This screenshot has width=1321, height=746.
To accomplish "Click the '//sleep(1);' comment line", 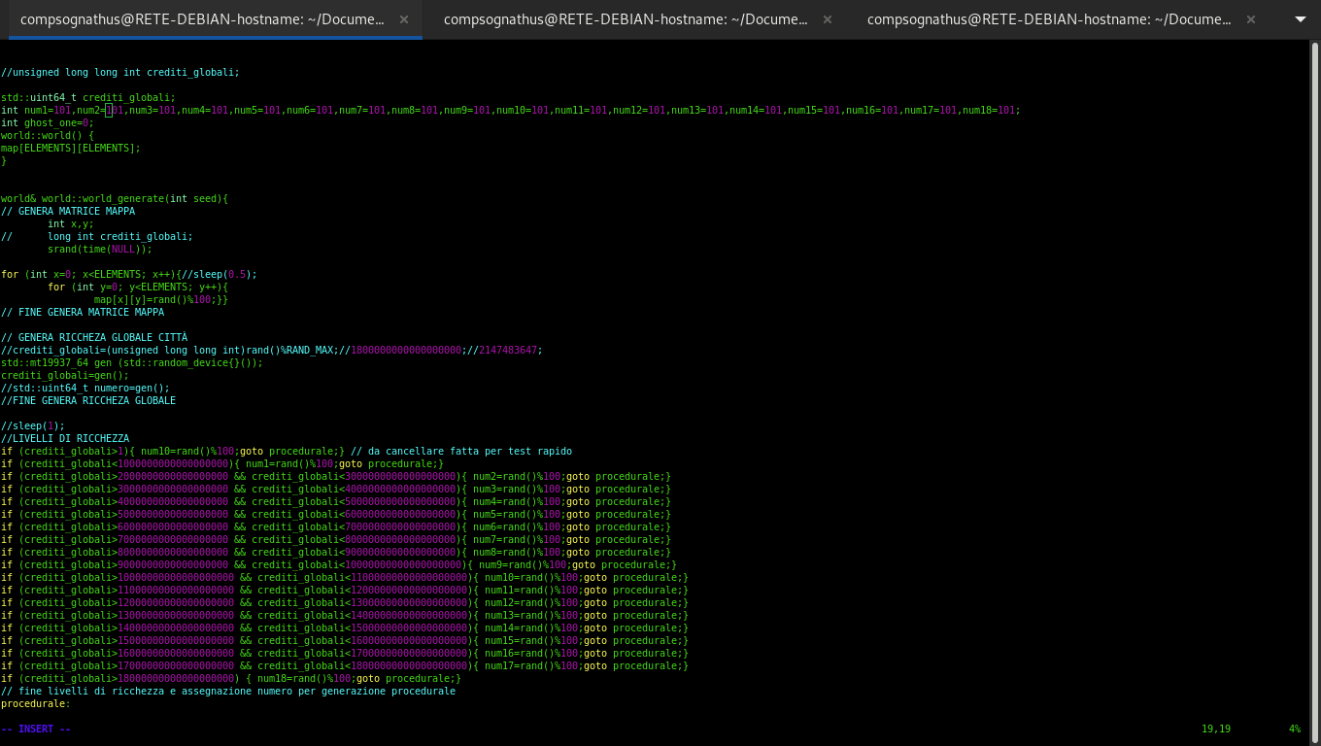I will click(x=33, y=425).
